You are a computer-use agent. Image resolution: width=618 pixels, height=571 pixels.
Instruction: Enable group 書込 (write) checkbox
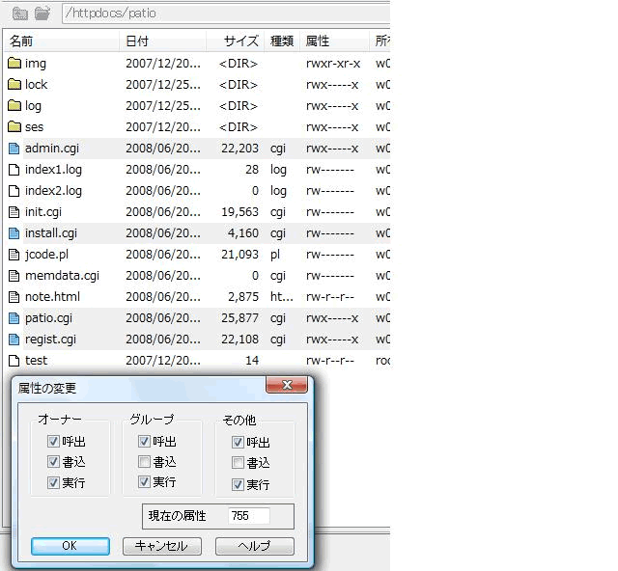click(x=144, y=461)
